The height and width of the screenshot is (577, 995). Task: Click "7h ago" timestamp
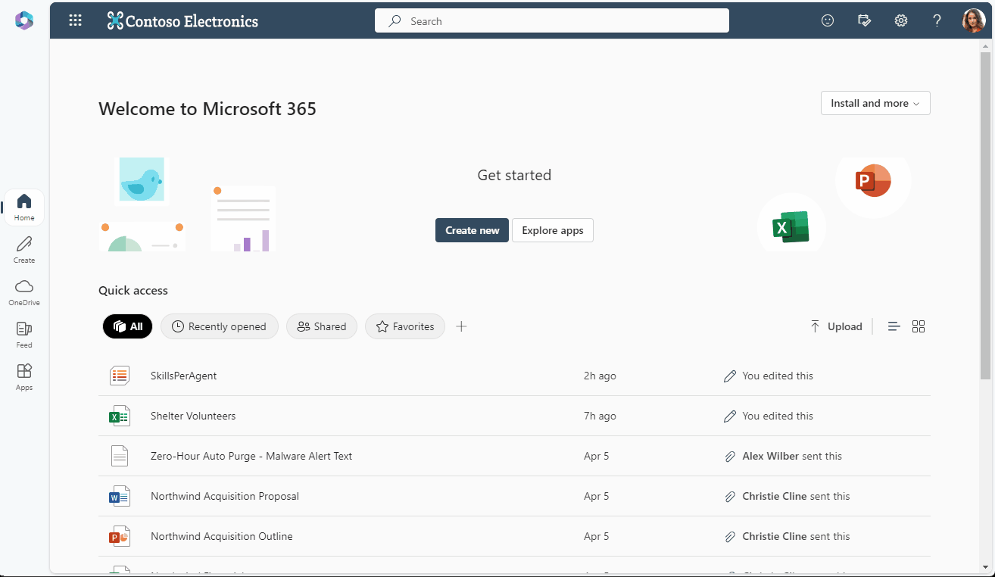[600, 416]
